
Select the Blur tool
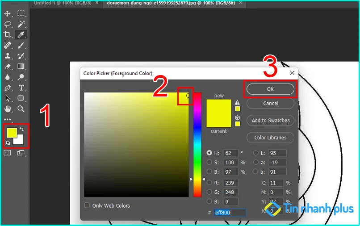click(x=7, y=77)
